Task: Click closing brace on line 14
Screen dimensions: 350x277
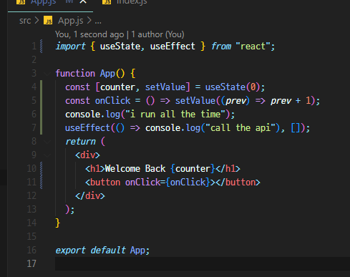Action: pos(57,223)
